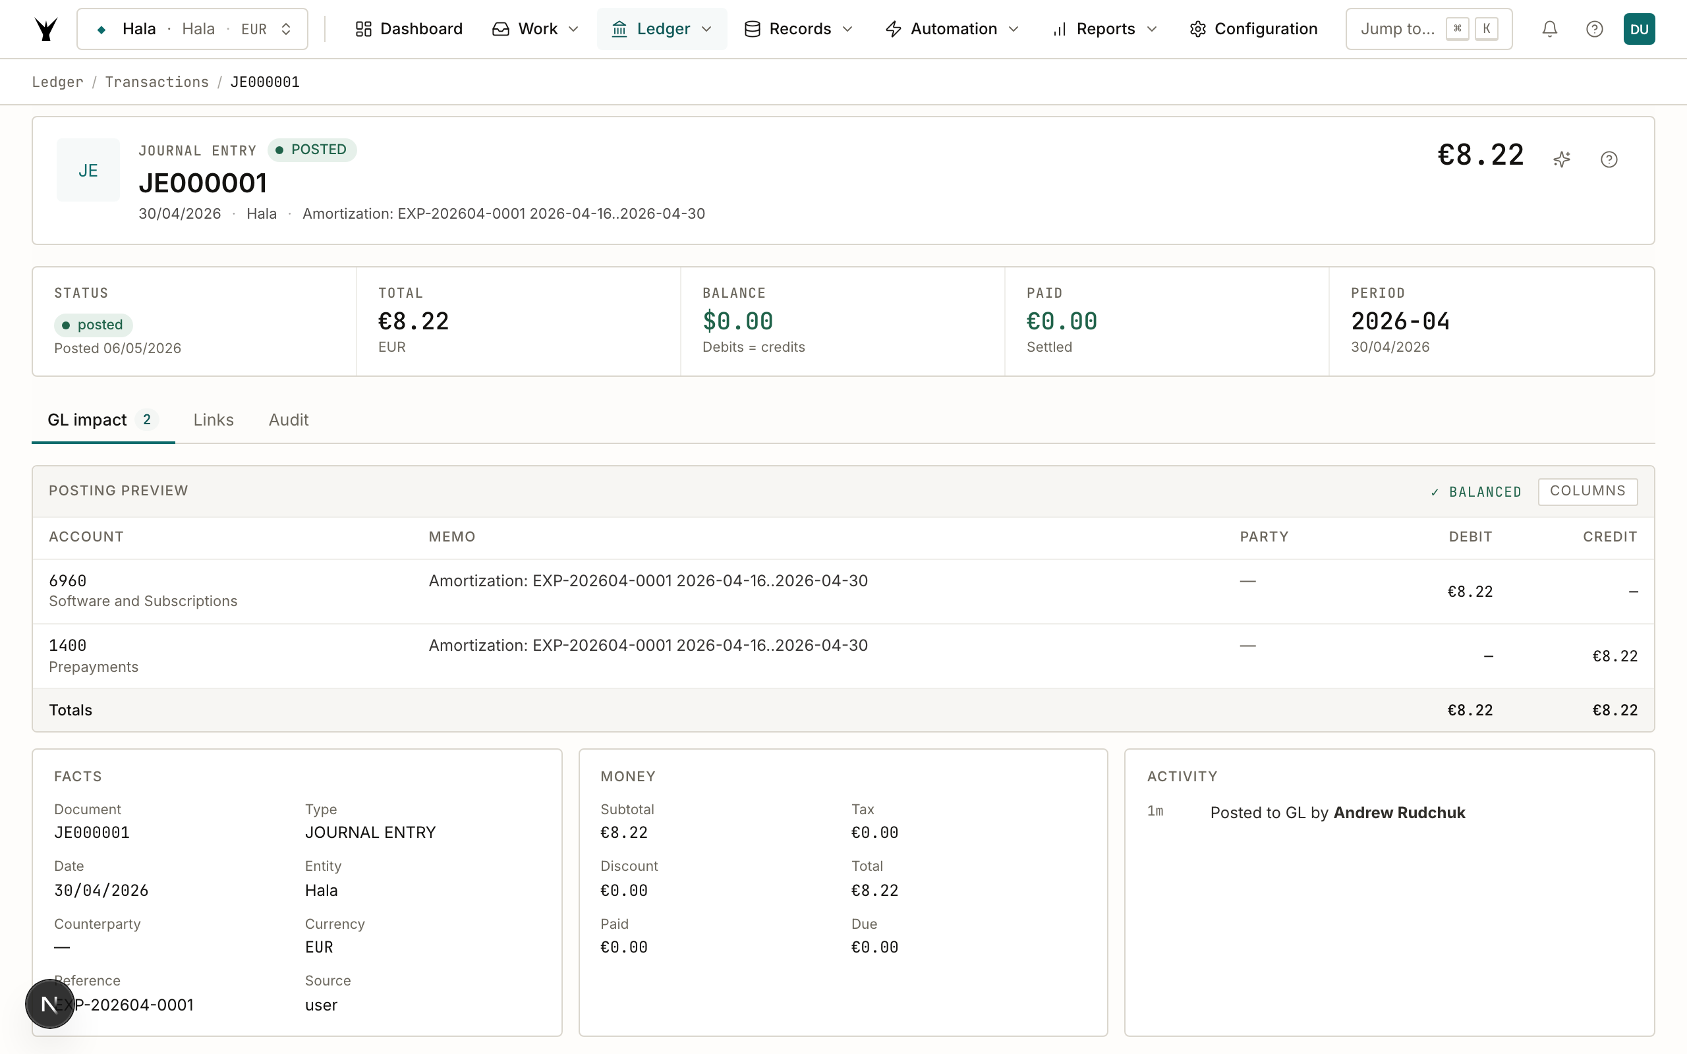This screenshot has height=1054, width=1687.
Task: Expand the Ledger menu
Action: coord(662,28)
